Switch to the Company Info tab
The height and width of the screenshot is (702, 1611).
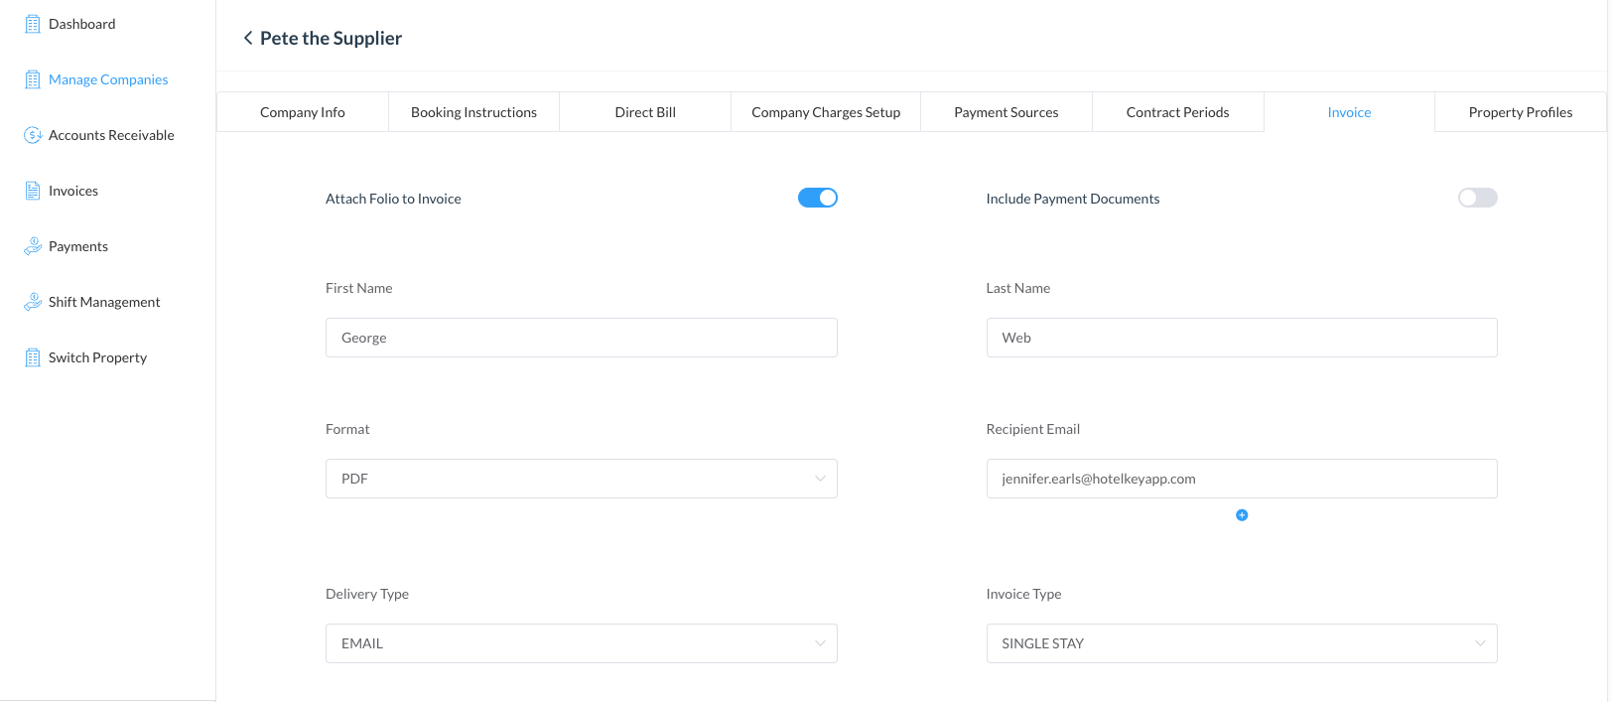[302, 112]
